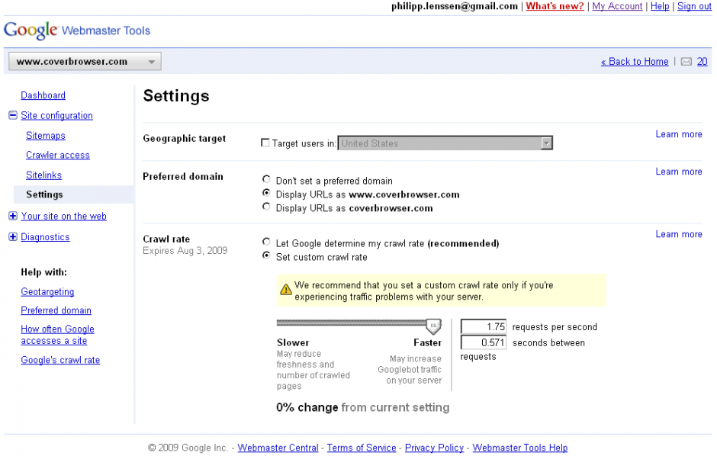Open the Help link in header

(x=660, y=6)
